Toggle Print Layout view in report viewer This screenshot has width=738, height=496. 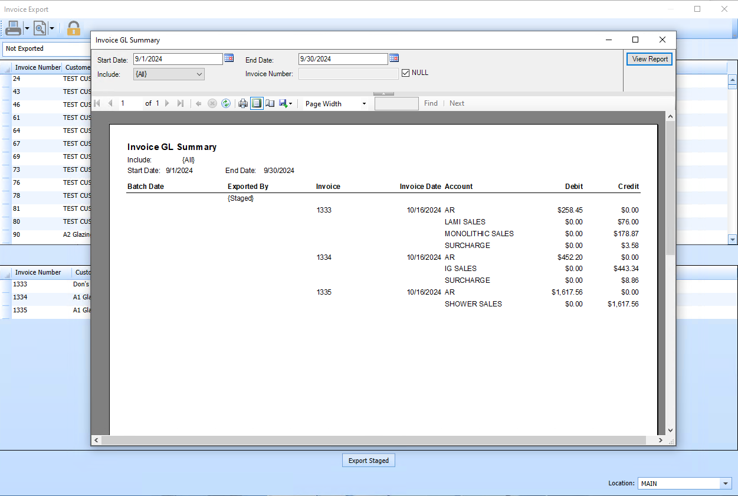(257, 103)
